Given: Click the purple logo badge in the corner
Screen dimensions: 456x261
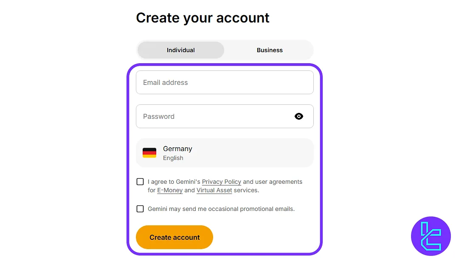Looking at the screenshot, I should click(431, 236).
